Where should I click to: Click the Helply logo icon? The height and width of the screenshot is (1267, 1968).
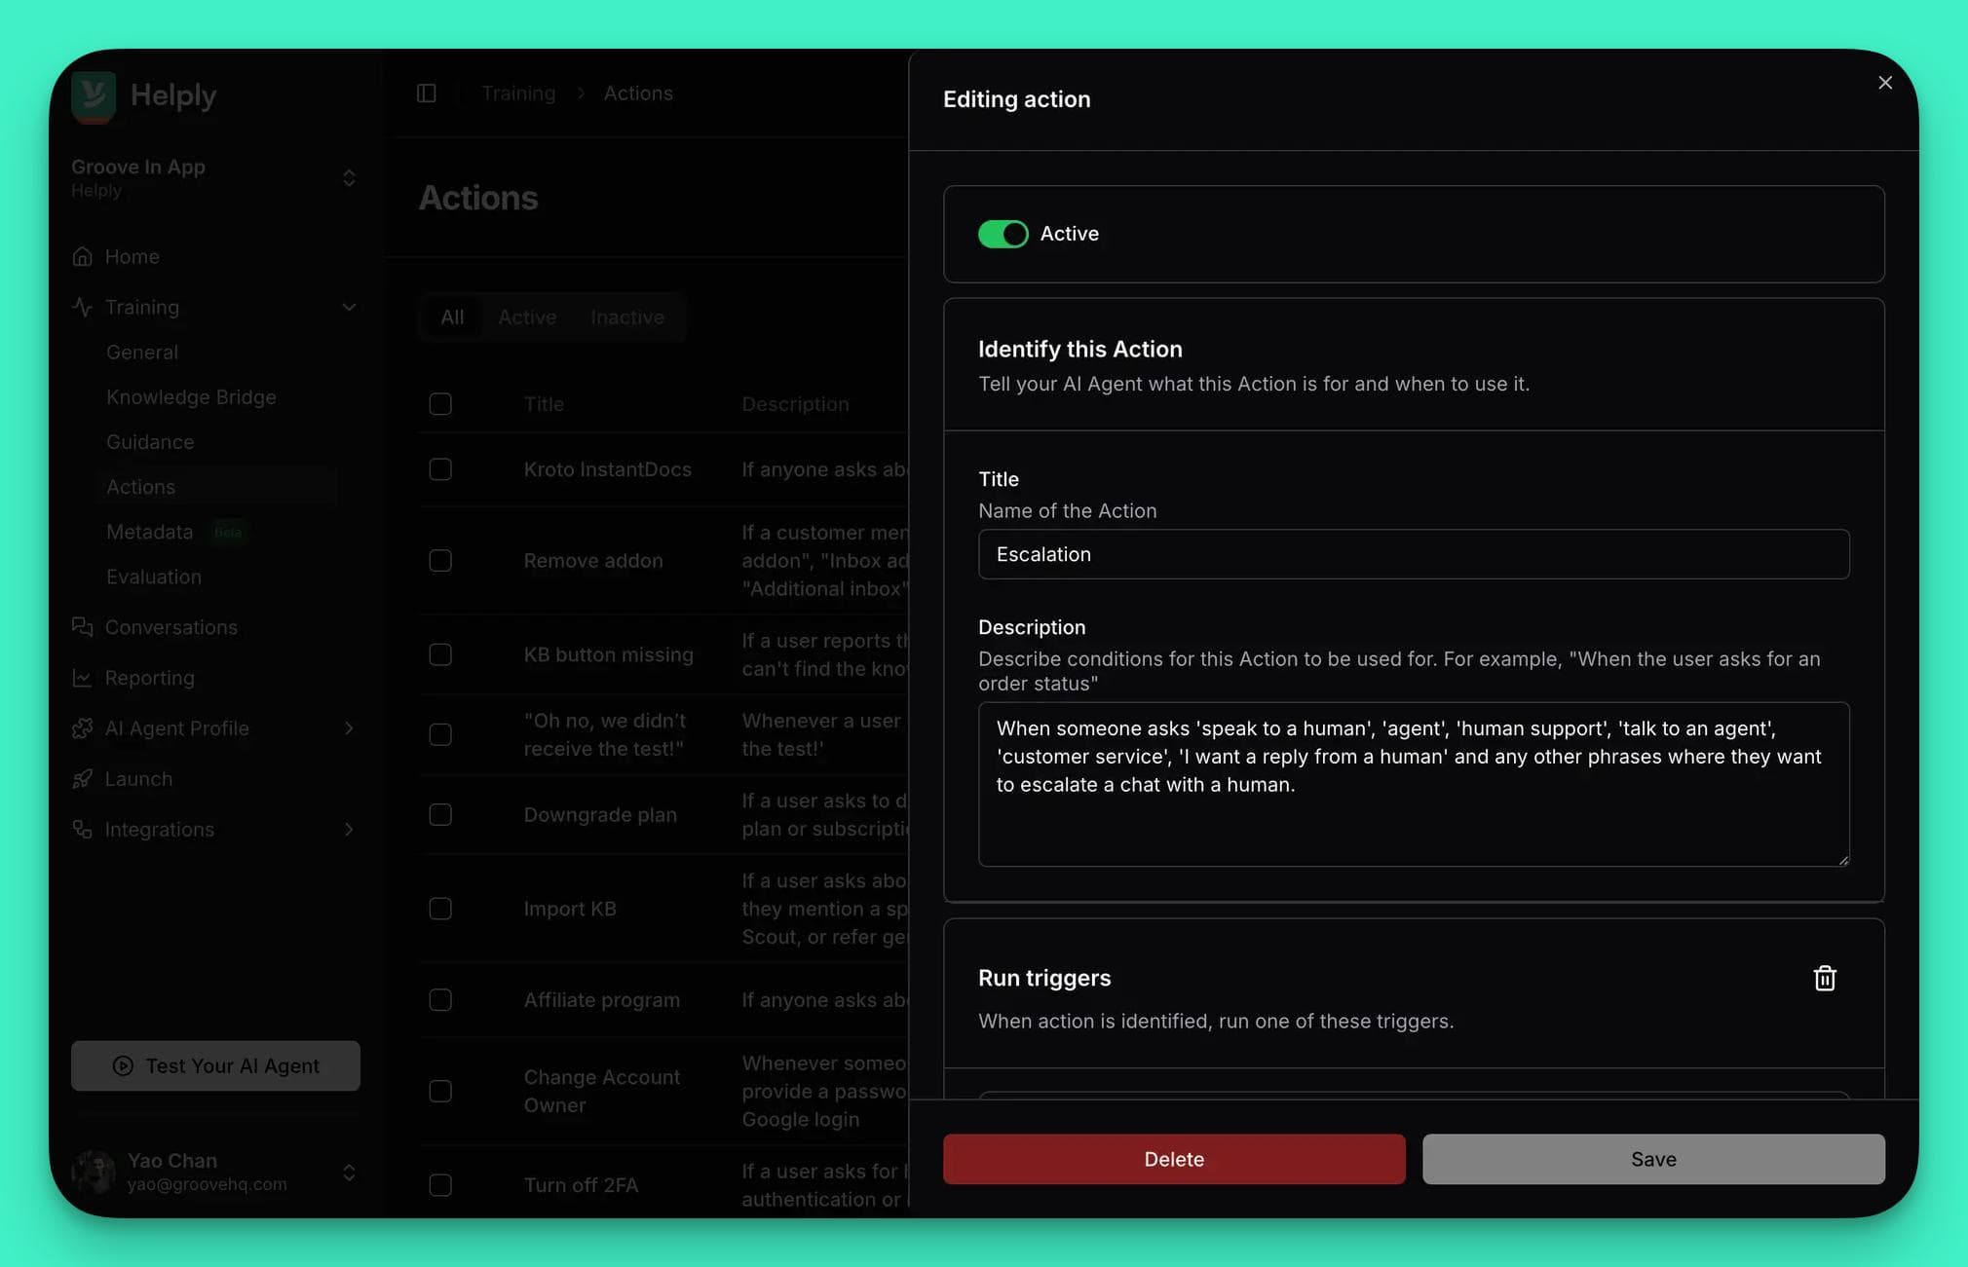click(94, 94)
